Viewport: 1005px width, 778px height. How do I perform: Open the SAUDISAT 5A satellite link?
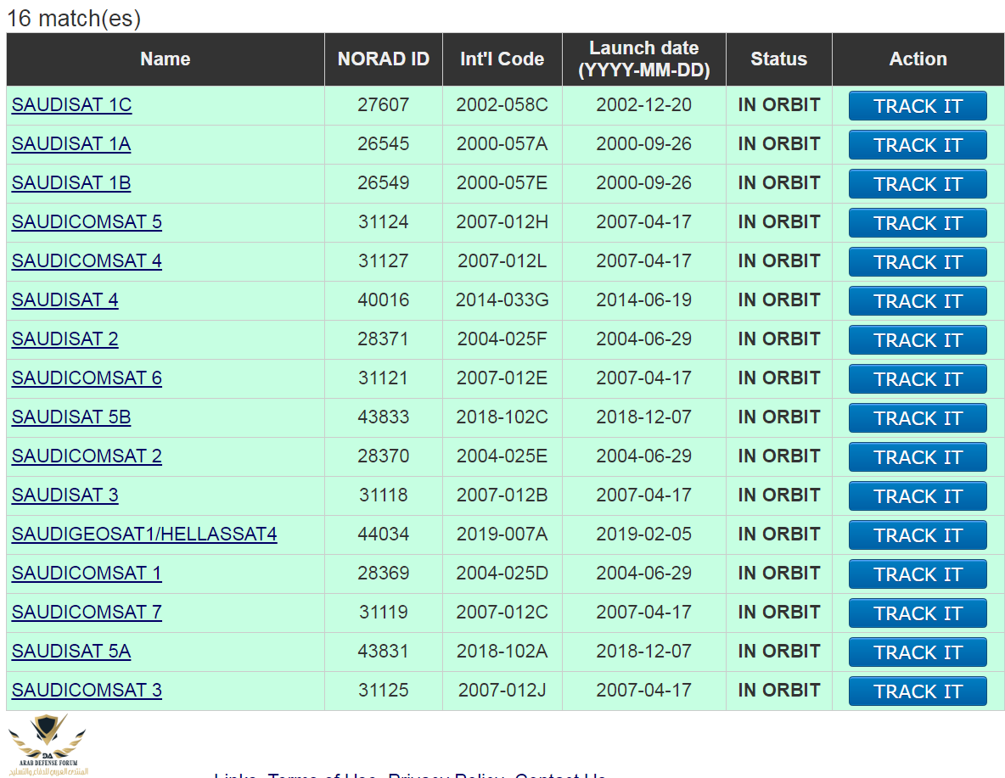[x=71, y=652]
